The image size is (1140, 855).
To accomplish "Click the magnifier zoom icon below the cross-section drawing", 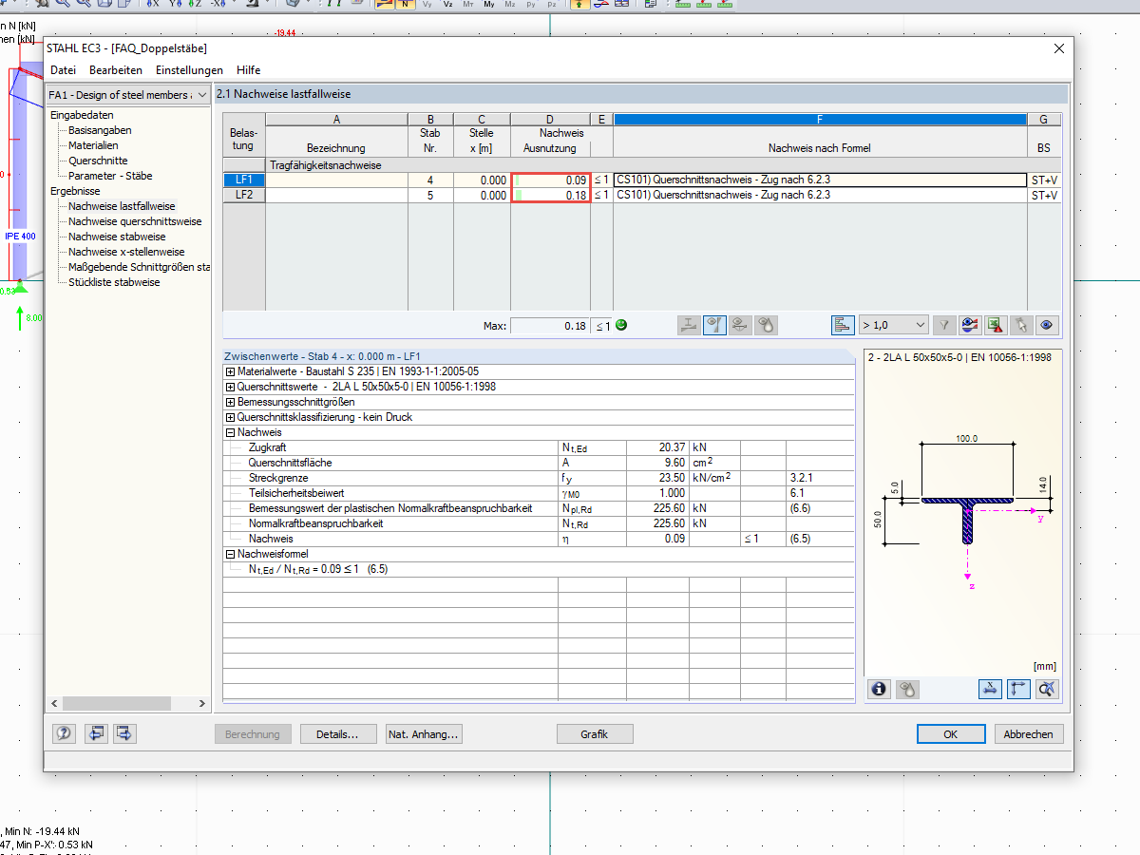I will 1046,689.
